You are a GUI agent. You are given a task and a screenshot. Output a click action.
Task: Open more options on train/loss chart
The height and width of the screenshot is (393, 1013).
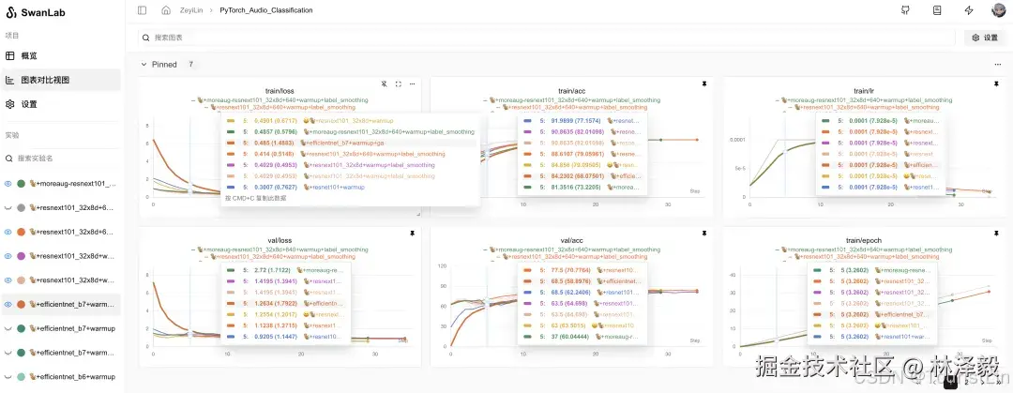click(x=412, y=84)
